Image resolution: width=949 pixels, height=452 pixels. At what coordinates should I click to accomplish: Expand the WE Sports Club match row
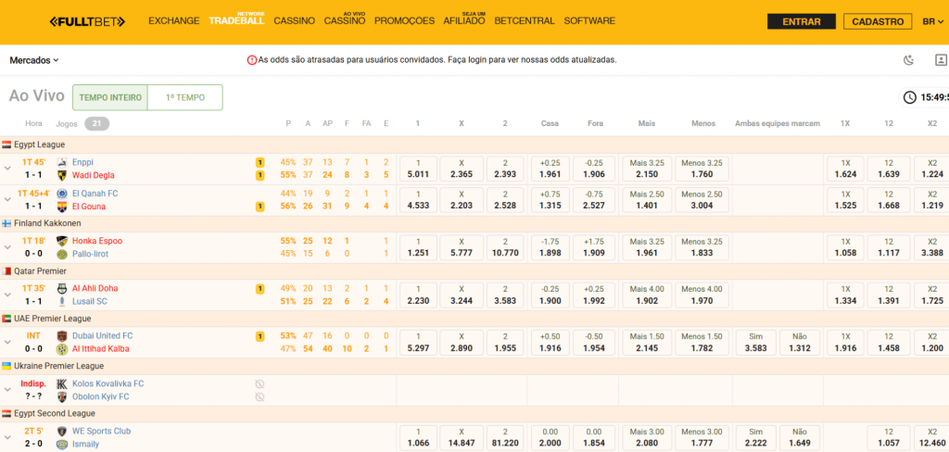pos(7,438)
